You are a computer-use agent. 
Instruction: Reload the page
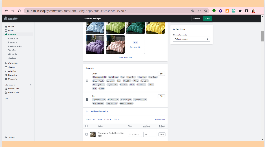[20, 11]
